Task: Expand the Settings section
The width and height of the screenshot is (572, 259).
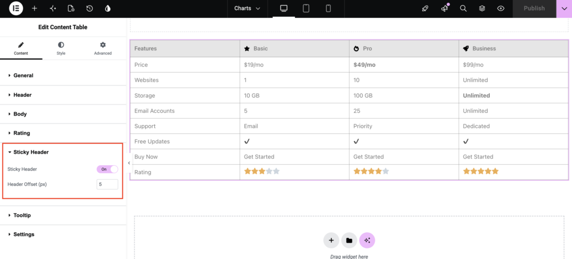Action: 63,234
